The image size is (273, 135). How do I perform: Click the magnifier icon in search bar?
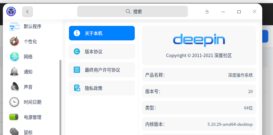tap(128, 11)
